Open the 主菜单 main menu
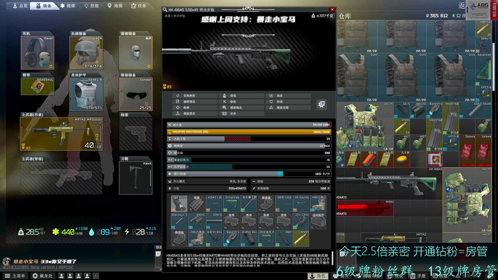Screen dimensions: 498x280 (15, 276)
